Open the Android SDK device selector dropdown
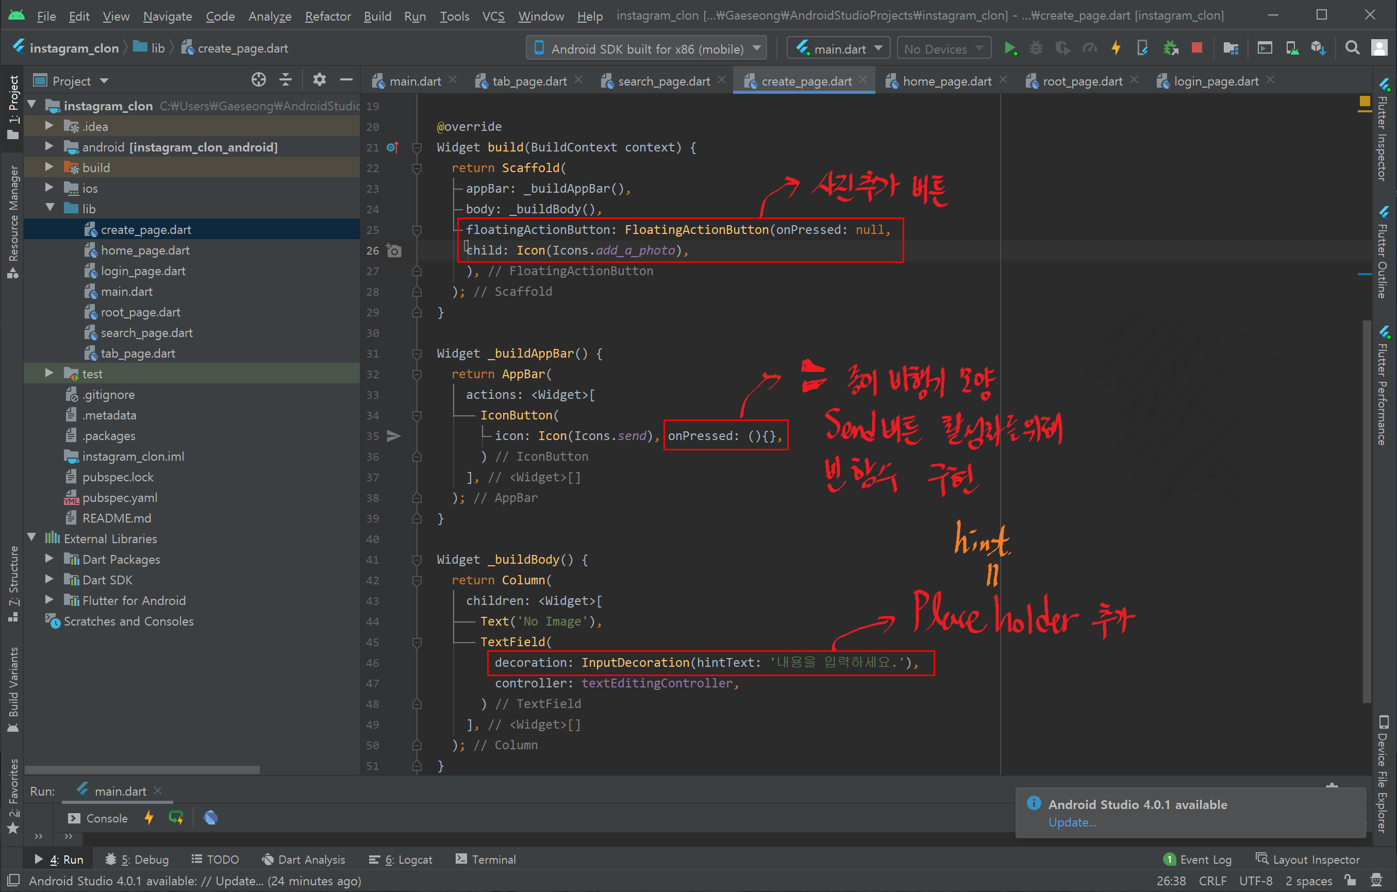The height and width of the screenshot is (892, 1397). point(646,48)
